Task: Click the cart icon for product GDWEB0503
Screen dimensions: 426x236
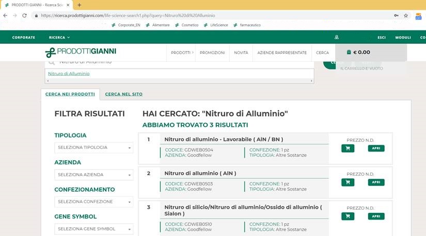Action: tap(348, 182)
